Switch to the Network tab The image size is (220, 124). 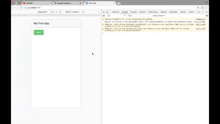142,12
